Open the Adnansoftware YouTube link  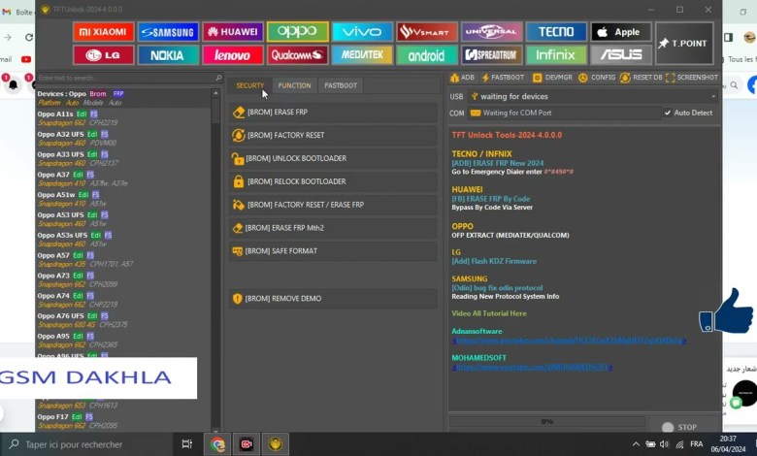570,341
